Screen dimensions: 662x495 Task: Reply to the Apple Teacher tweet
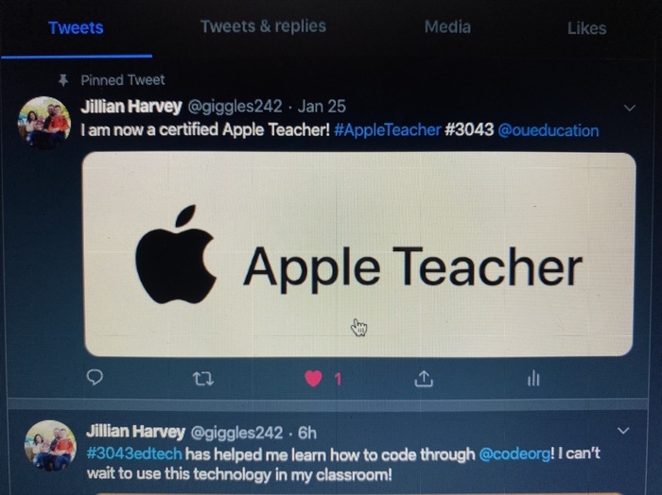click(x=95, y=377)
